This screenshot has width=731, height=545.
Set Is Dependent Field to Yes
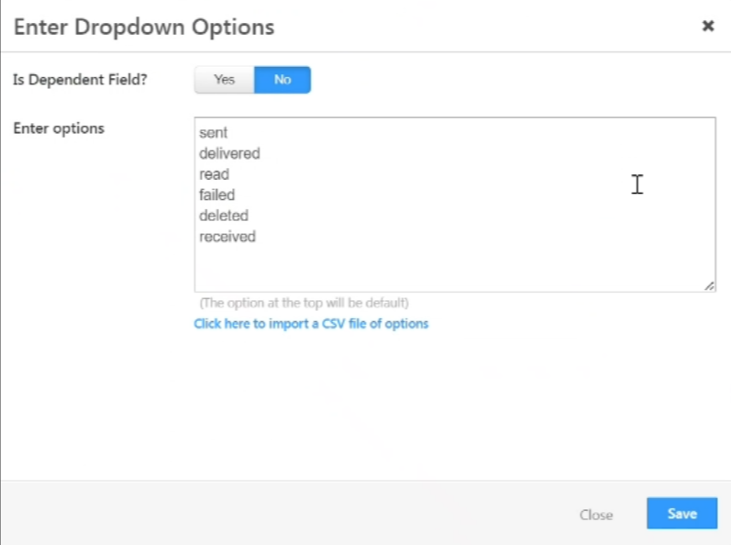pos(224,80)
